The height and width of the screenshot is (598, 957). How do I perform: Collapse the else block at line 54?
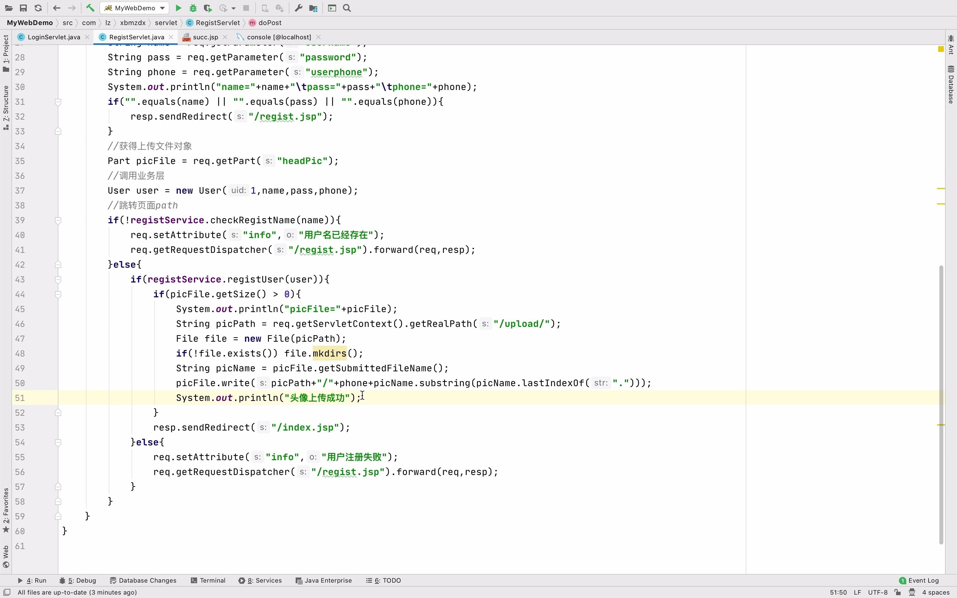[x=58, y=443]
